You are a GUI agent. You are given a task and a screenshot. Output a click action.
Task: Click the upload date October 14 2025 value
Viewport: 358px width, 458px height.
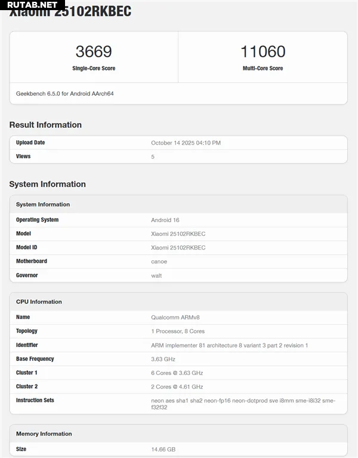click(186, 143)
